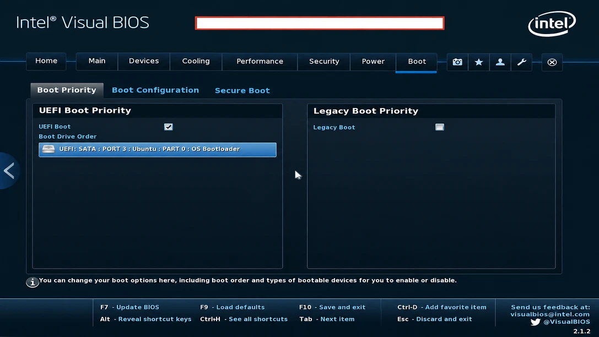The image size is (599, 337).
Task: Click the camera screenshot icon
Action: 457,62
